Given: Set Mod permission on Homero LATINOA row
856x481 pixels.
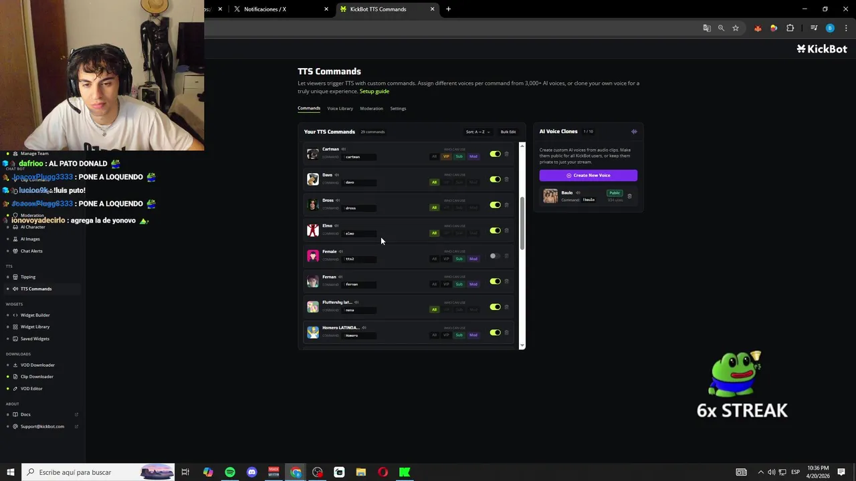Looking at the screenshot, I should tap(473, 335).
